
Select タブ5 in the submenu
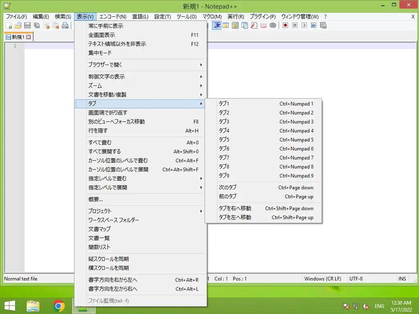point(264,140)
